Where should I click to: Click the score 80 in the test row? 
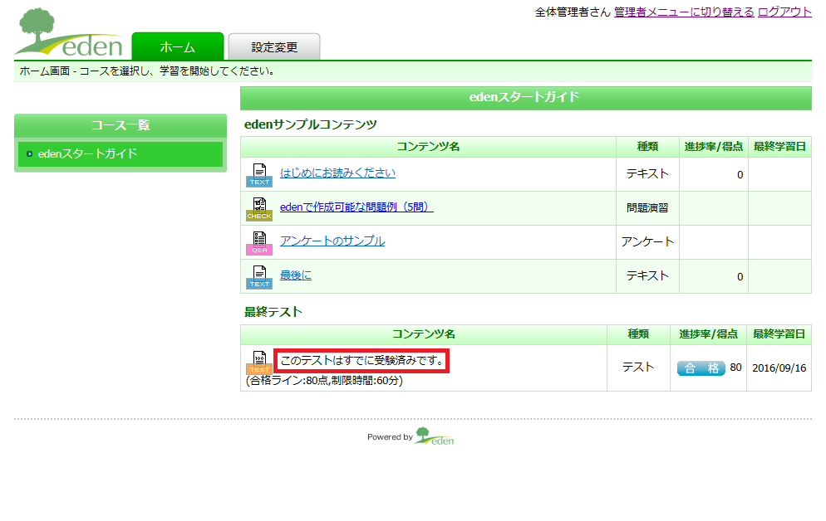coord(736,368)
